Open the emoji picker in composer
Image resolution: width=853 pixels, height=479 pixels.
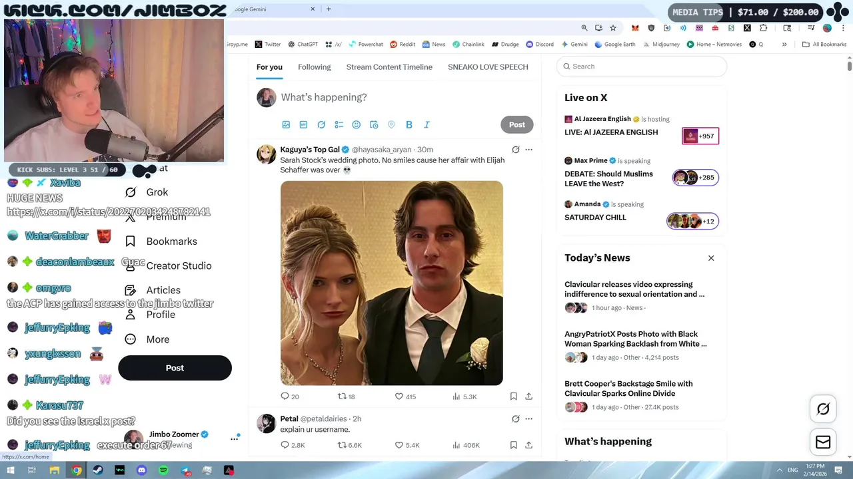click(x=356, y=124)
